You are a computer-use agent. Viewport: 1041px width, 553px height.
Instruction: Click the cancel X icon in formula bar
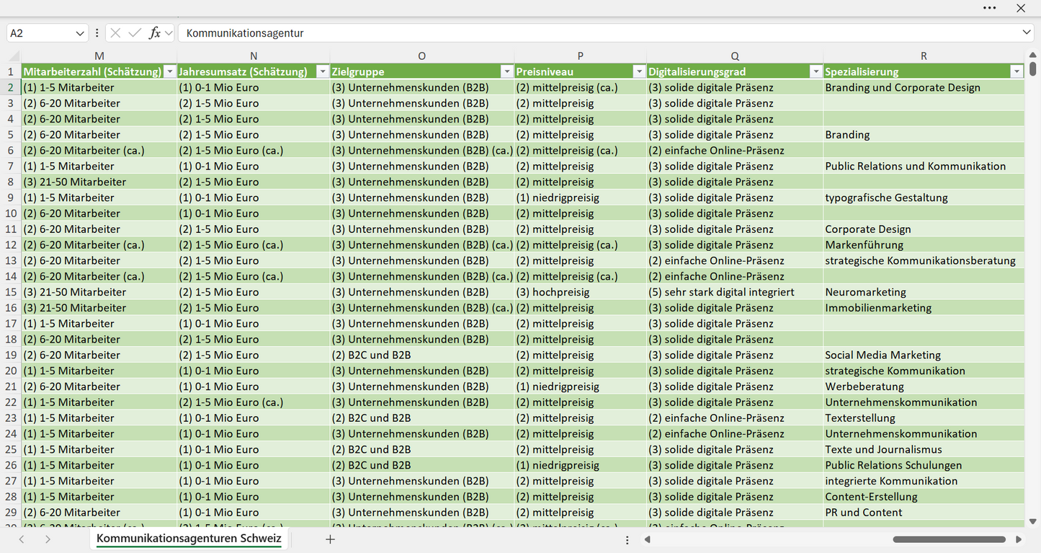point(116,33)
